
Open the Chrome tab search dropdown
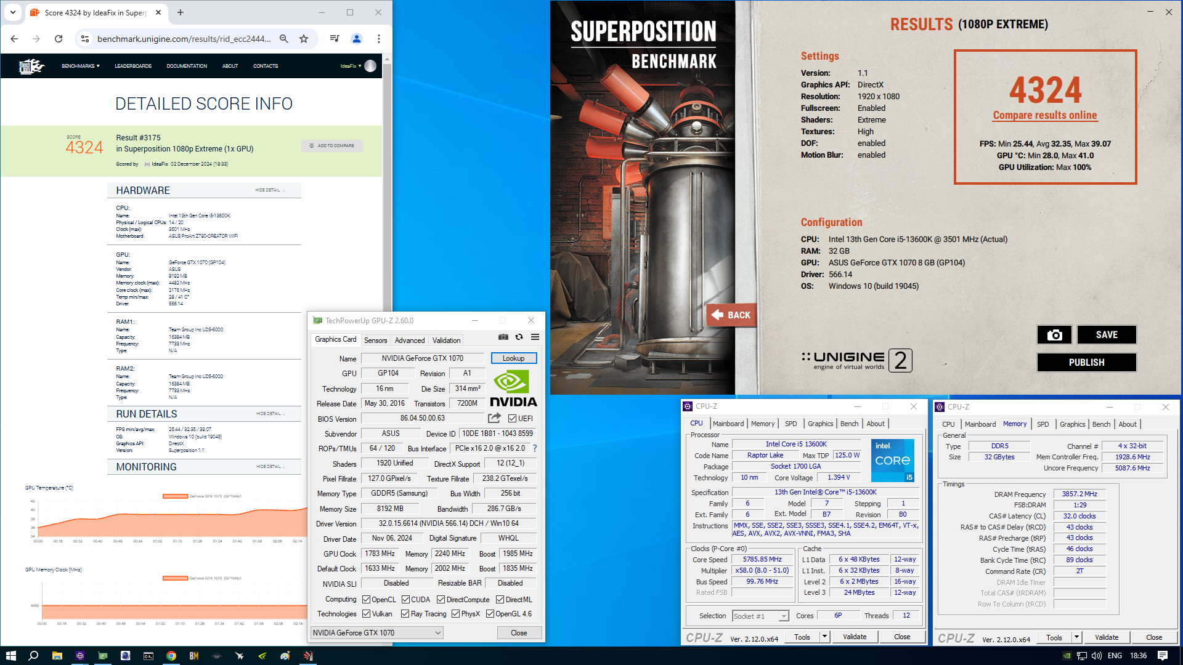coord(12,12)
